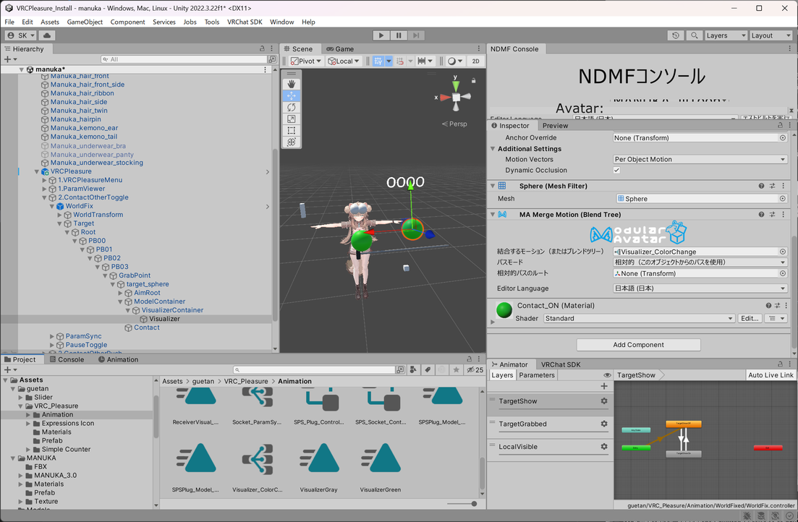Image resolution: width=798 pixels, height=522 pixels.
Task: Open the Local handle rotation dropdown
Action: (x=344, y=61)
